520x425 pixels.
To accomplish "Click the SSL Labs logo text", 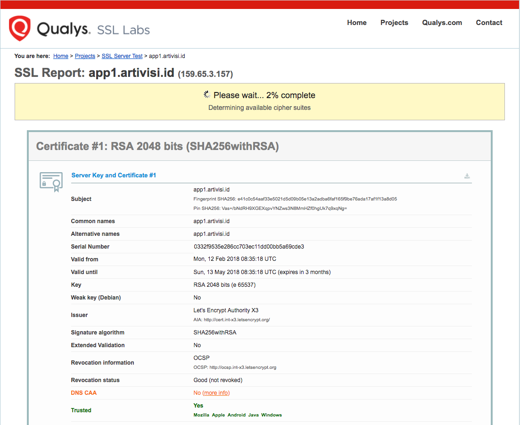I will pos(124,30).
